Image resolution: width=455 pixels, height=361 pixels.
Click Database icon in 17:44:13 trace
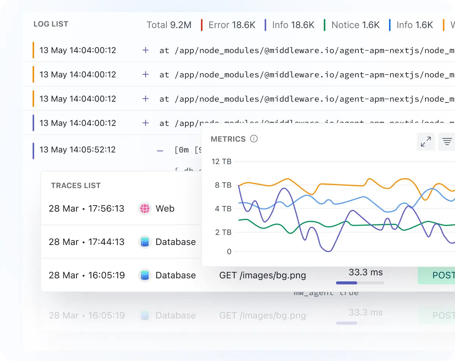(145, 242)
